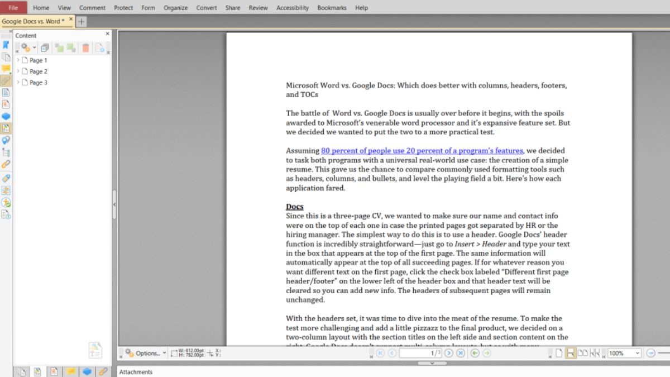This screenshot has width=670, height=377.
Task: Open the accessibility checker icon in left sidebar
Action: tap(6, 202)
